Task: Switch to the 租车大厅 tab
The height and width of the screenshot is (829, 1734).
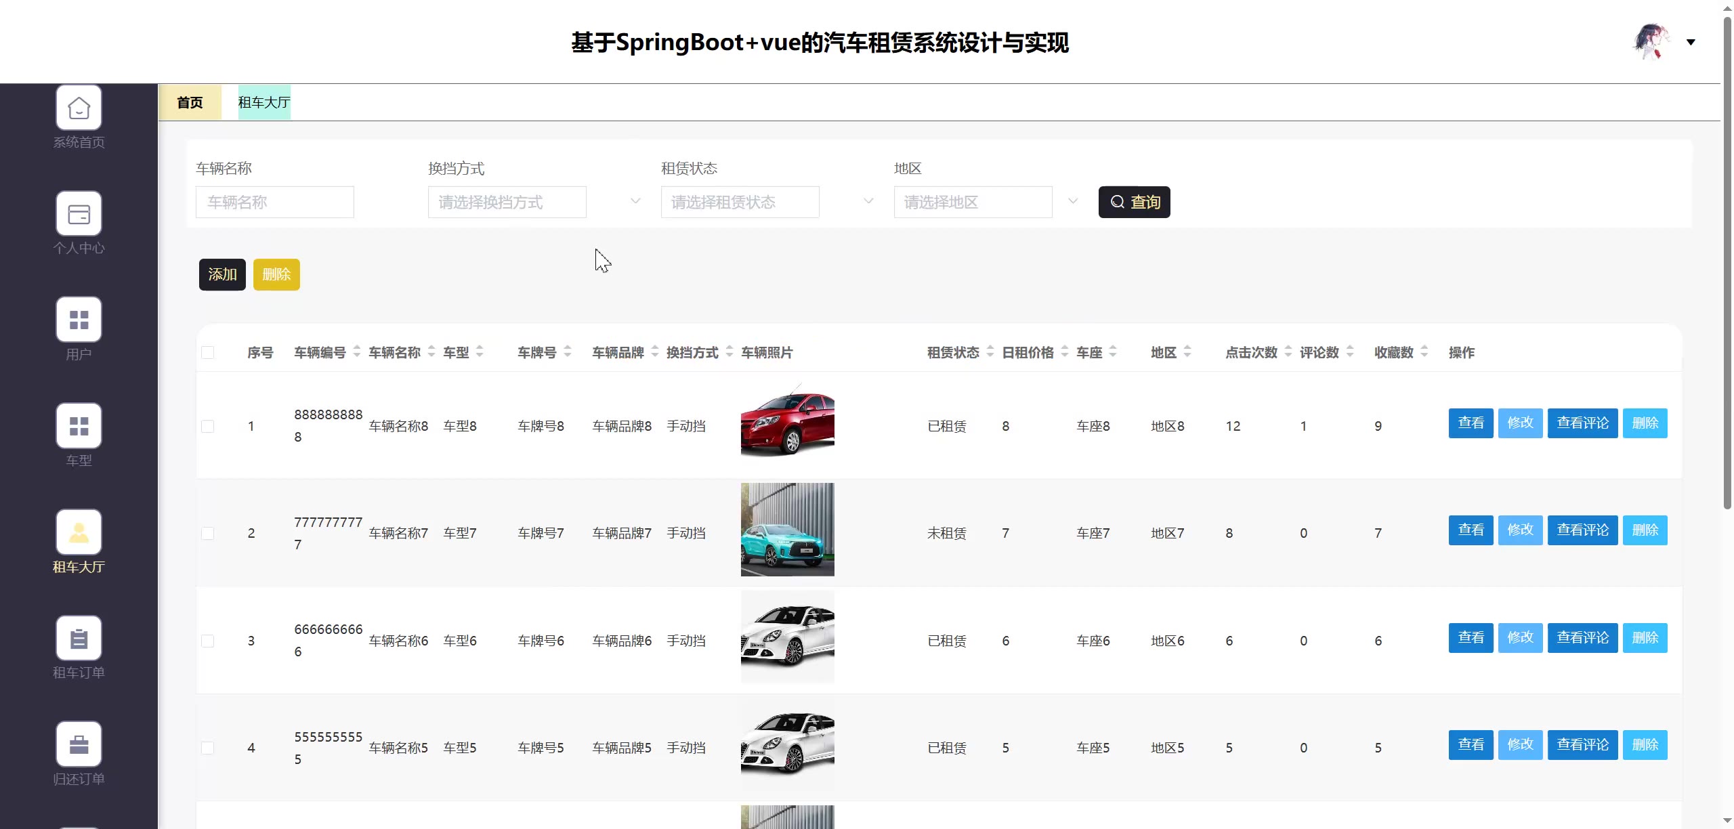Action: (x=264, y=102)
